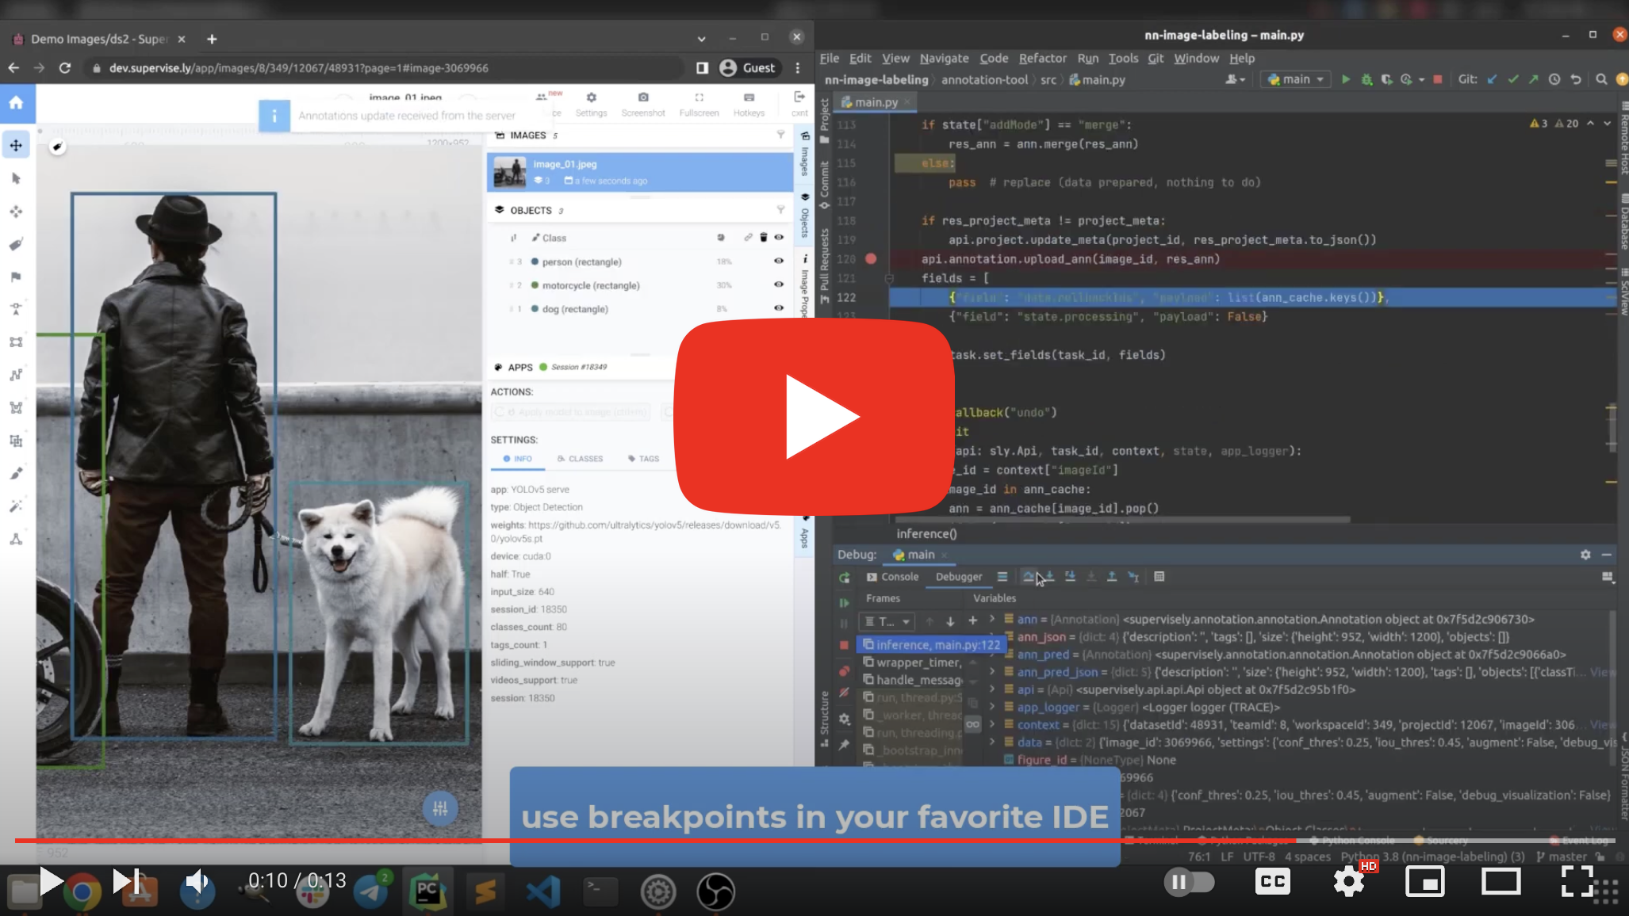1629x916 pixels.
Task: Toggle visibility of dog rectangle
Action: coord(779,308)
